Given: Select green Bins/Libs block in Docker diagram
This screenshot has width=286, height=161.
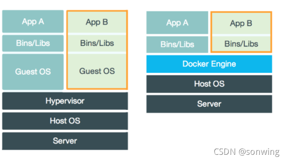Looking at the screenshot, I should pos(241,44).
